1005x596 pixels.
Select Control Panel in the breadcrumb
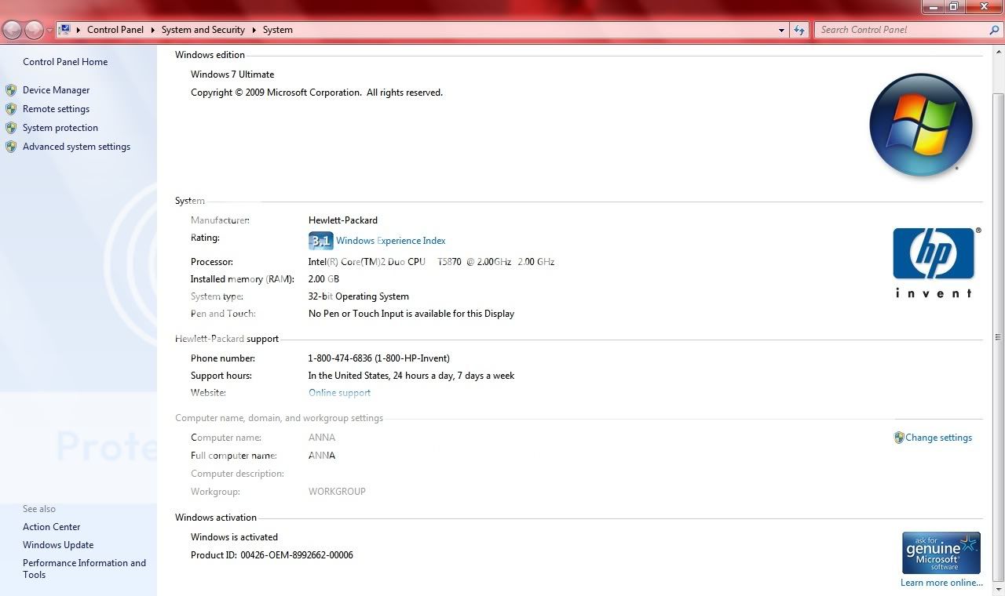click(x=115, y=30)
